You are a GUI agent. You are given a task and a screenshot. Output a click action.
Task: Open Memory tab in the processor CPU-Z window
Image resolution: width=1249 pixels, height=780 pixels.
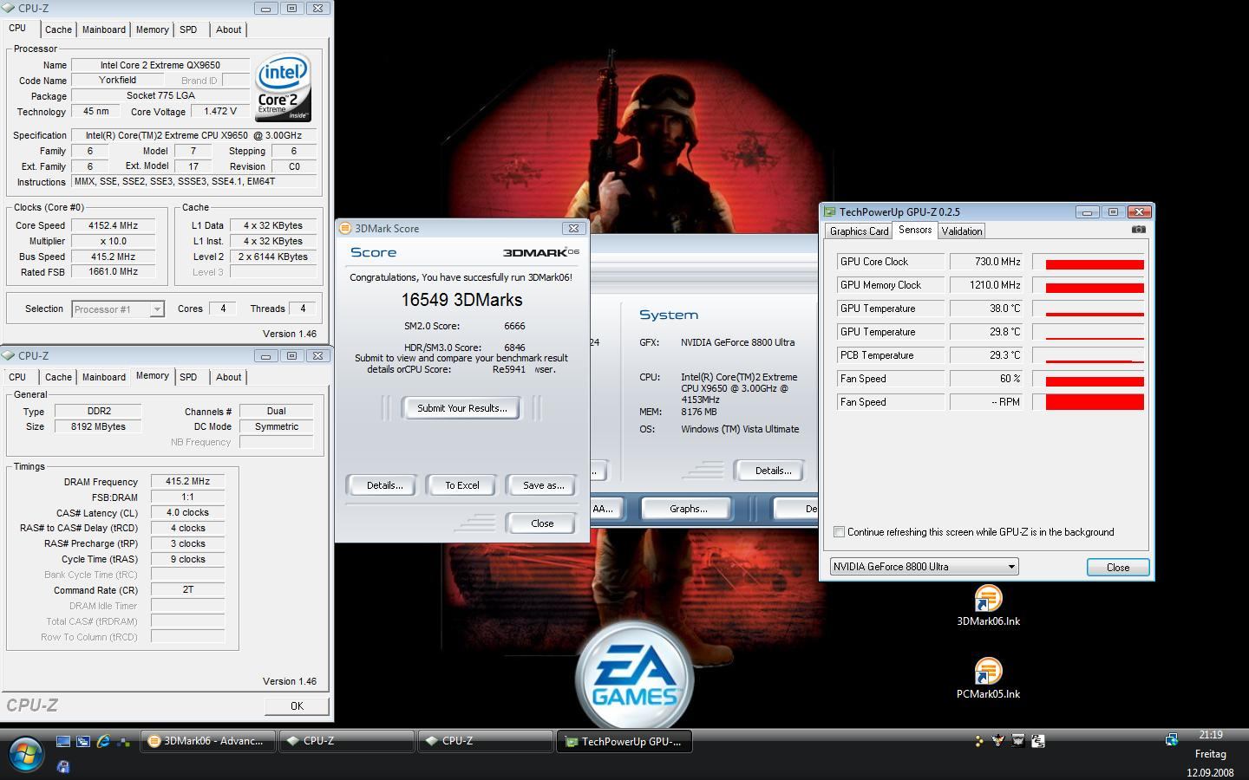point(152,29)
